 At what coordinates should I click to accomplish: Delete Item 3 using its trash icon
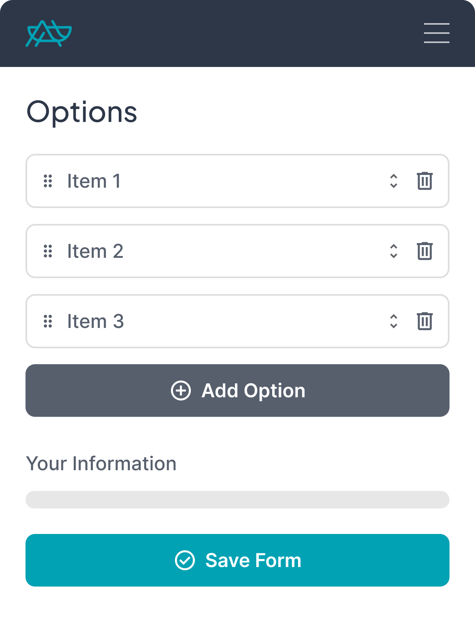pos(424,321)
